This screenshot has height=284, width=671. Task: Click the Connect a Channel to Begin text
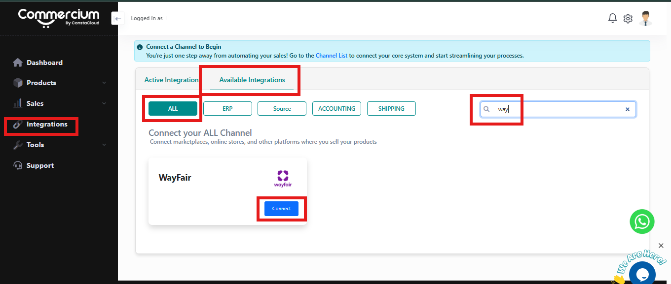pos(184,47)
